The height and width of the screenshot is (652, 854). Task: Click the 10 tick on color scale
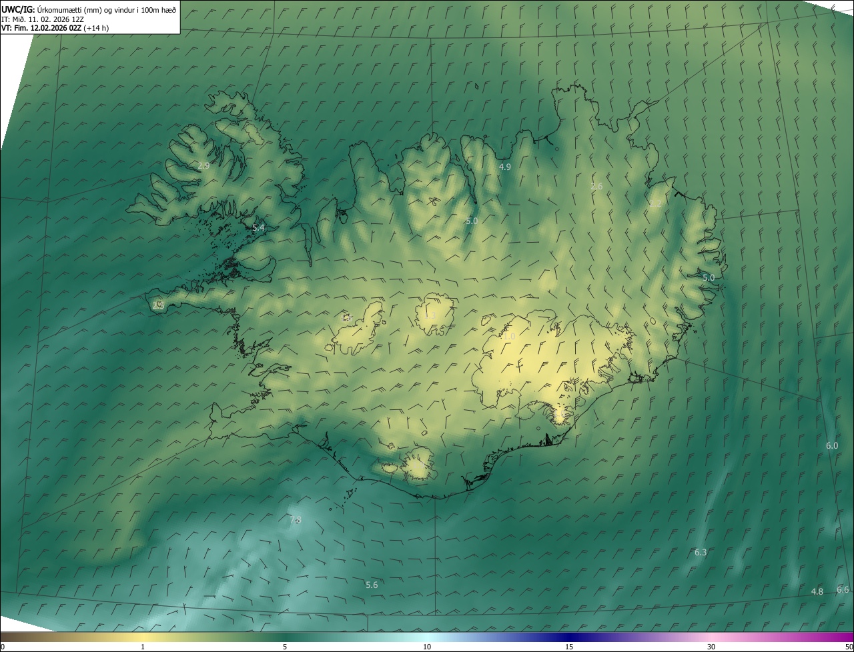pyautogui.click(x=427, y=647)
